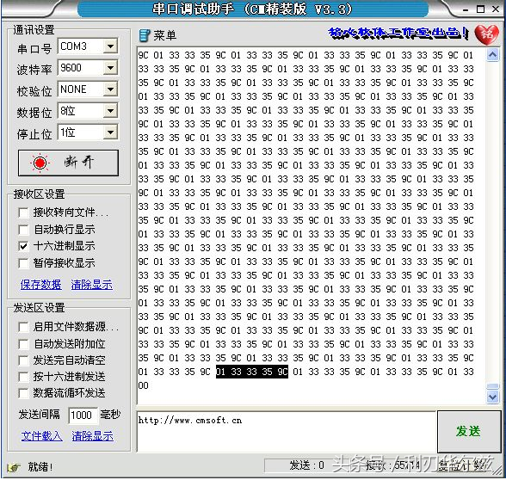Click the send text box with cmsoft URL

(x=287, y=432)
